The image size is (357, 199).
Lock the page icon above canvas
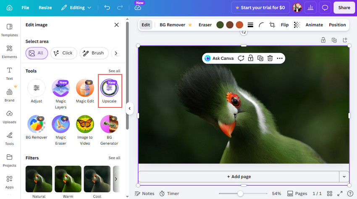323,40
